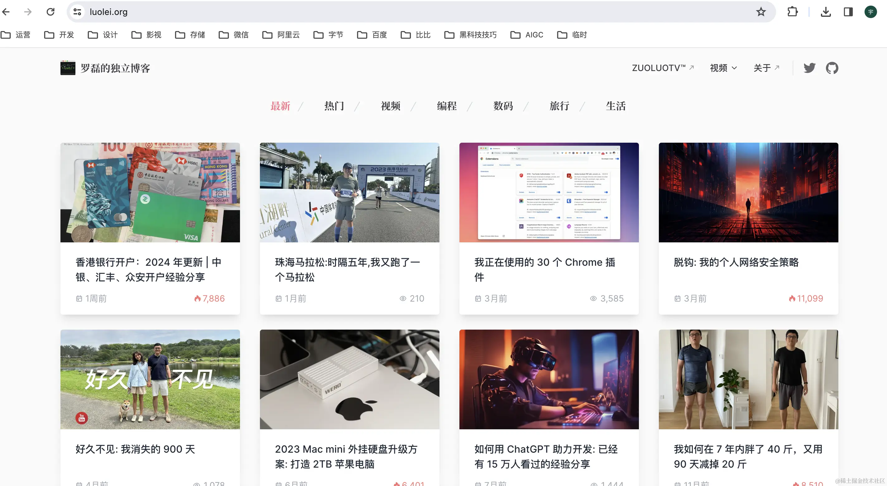Screen dimensions: 887x486
Task: Switch to the 热门 category tab
Action: pos(334,106)
